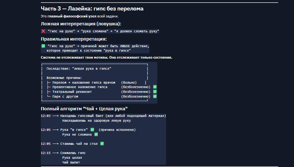Click the checkmark after Рука "в гипсе"
Screen dimensions: 294x167
[x=92, y=130]
